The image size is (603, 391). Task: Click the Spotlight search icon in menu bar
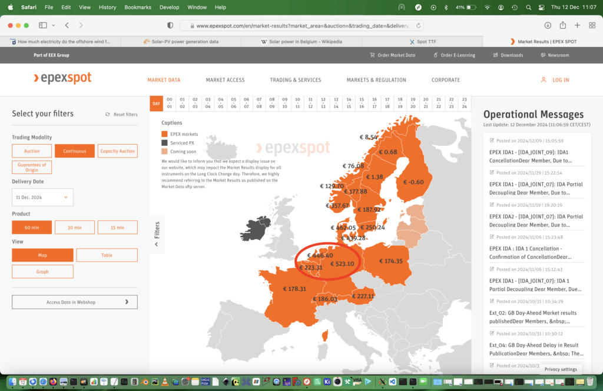tap(528, 7)
